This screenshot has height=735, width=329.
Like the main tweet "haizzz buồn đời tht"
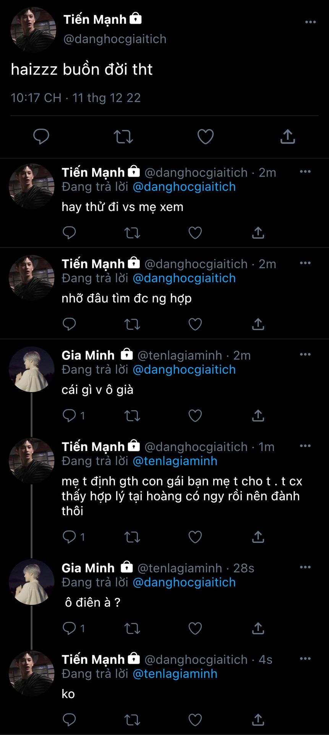click(x=205, y=137)
